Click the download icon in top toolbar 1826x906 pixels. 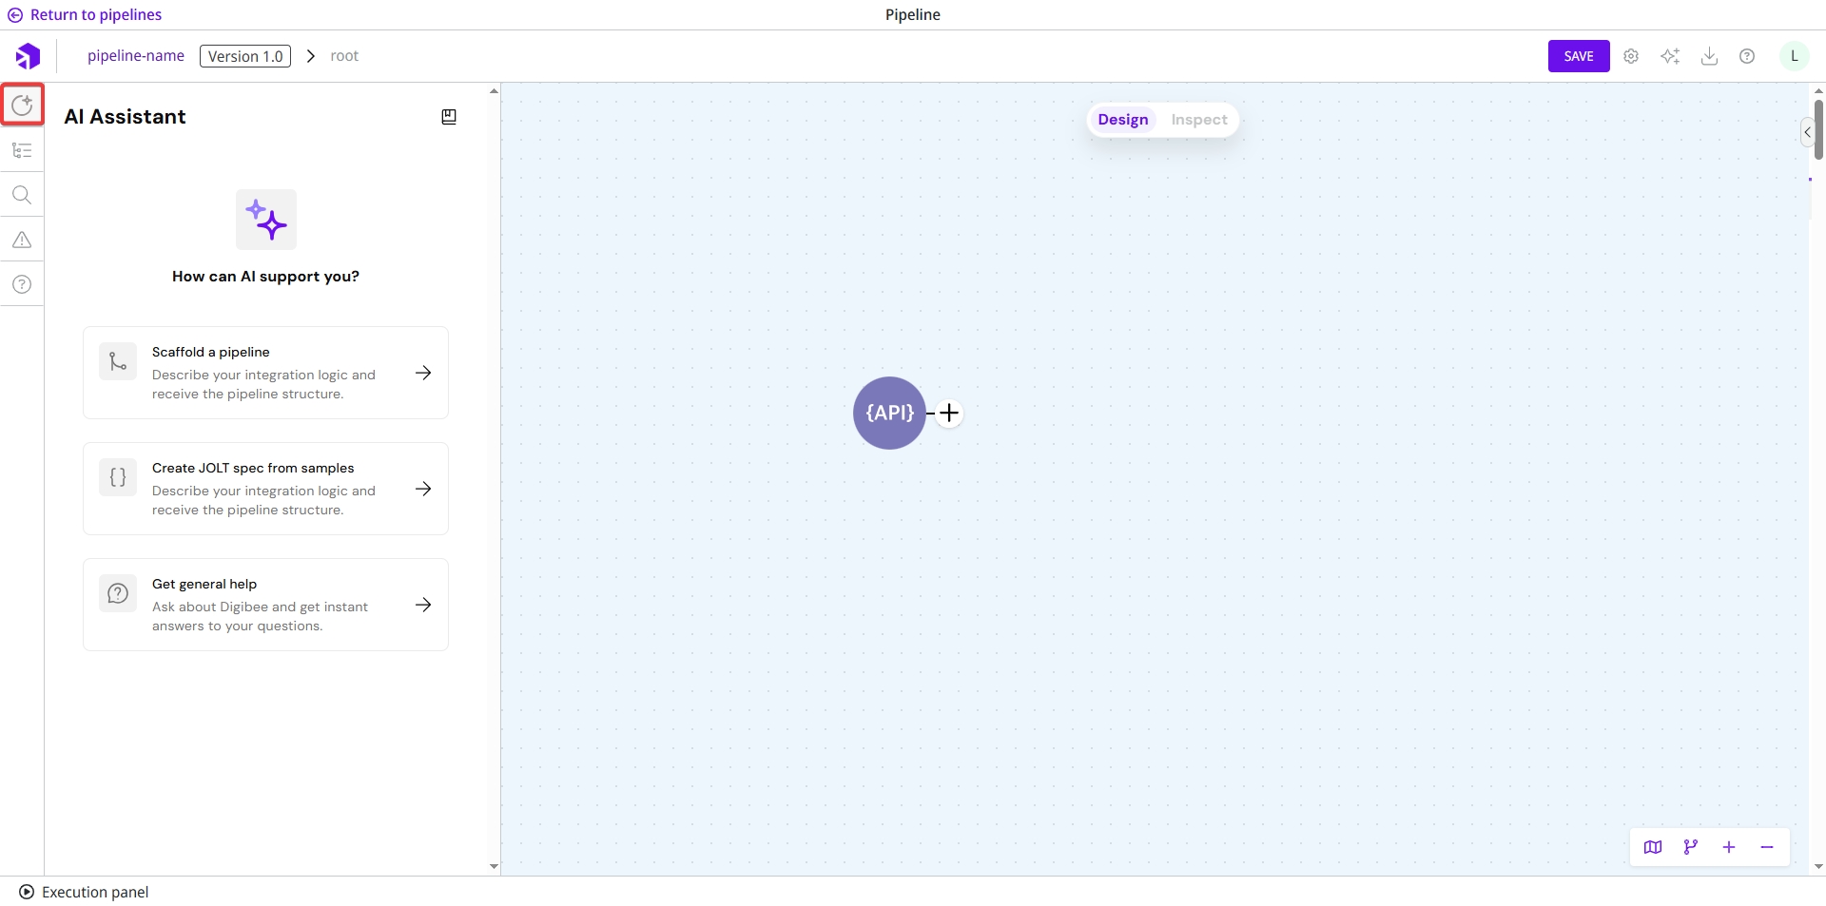coord(1709,56)
